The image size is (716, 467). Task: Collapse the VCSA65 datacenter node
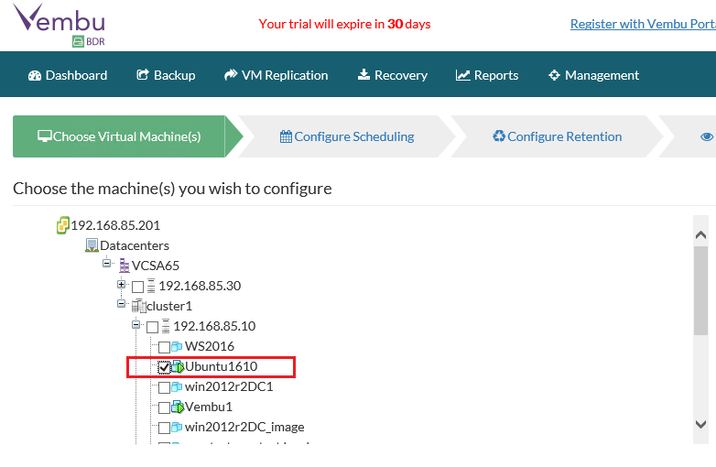click(106, 265)
